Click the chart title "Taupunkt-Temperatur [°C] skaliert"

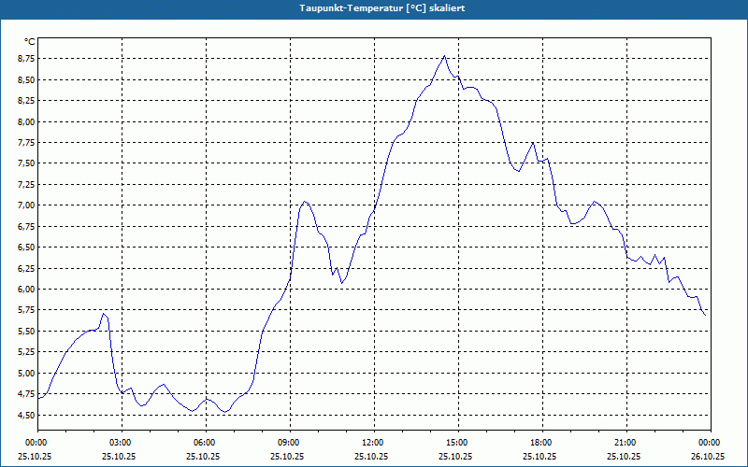coord(382,8)
